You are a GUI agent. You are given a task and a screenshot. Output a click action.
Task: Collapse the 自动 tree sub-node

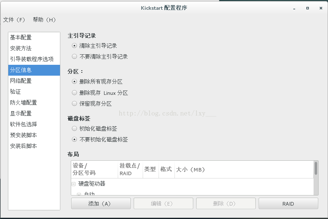tap(79, 194)
